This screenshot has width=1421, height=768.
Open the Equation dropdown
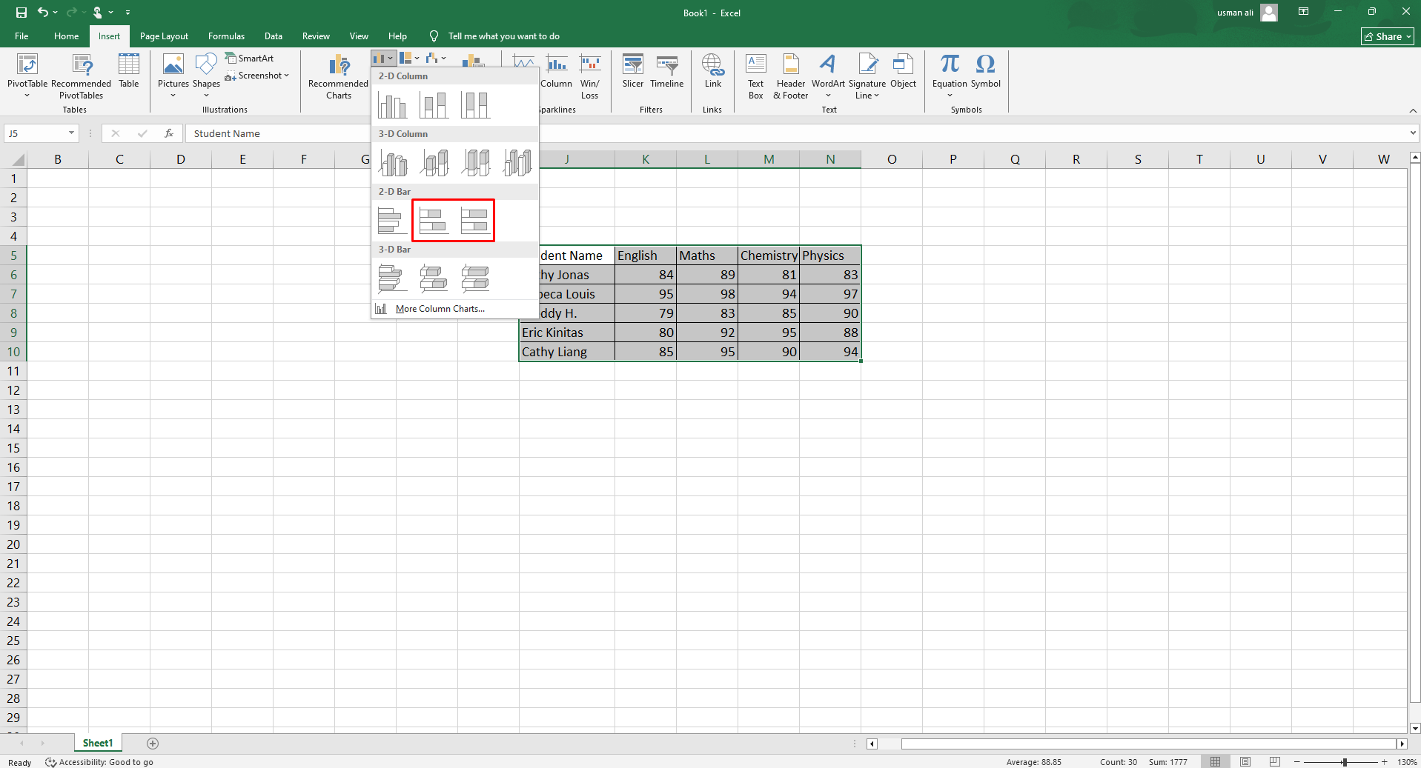(x=950, y=76)
